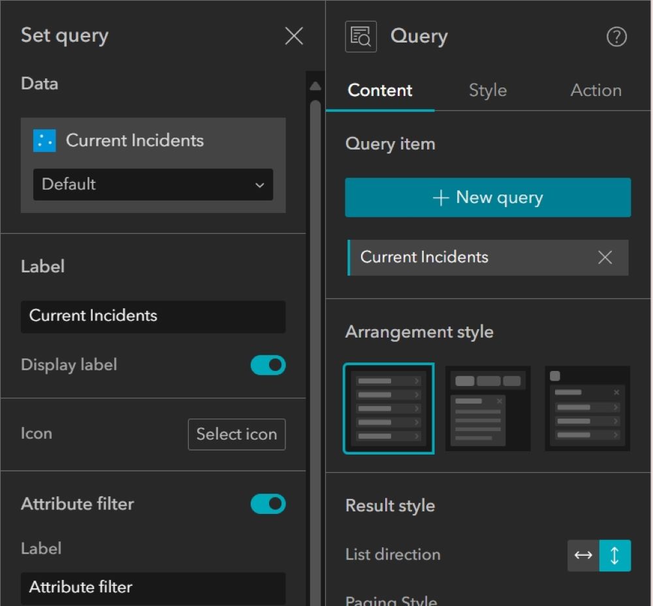Click the Current Incidents data source icon

44,140
